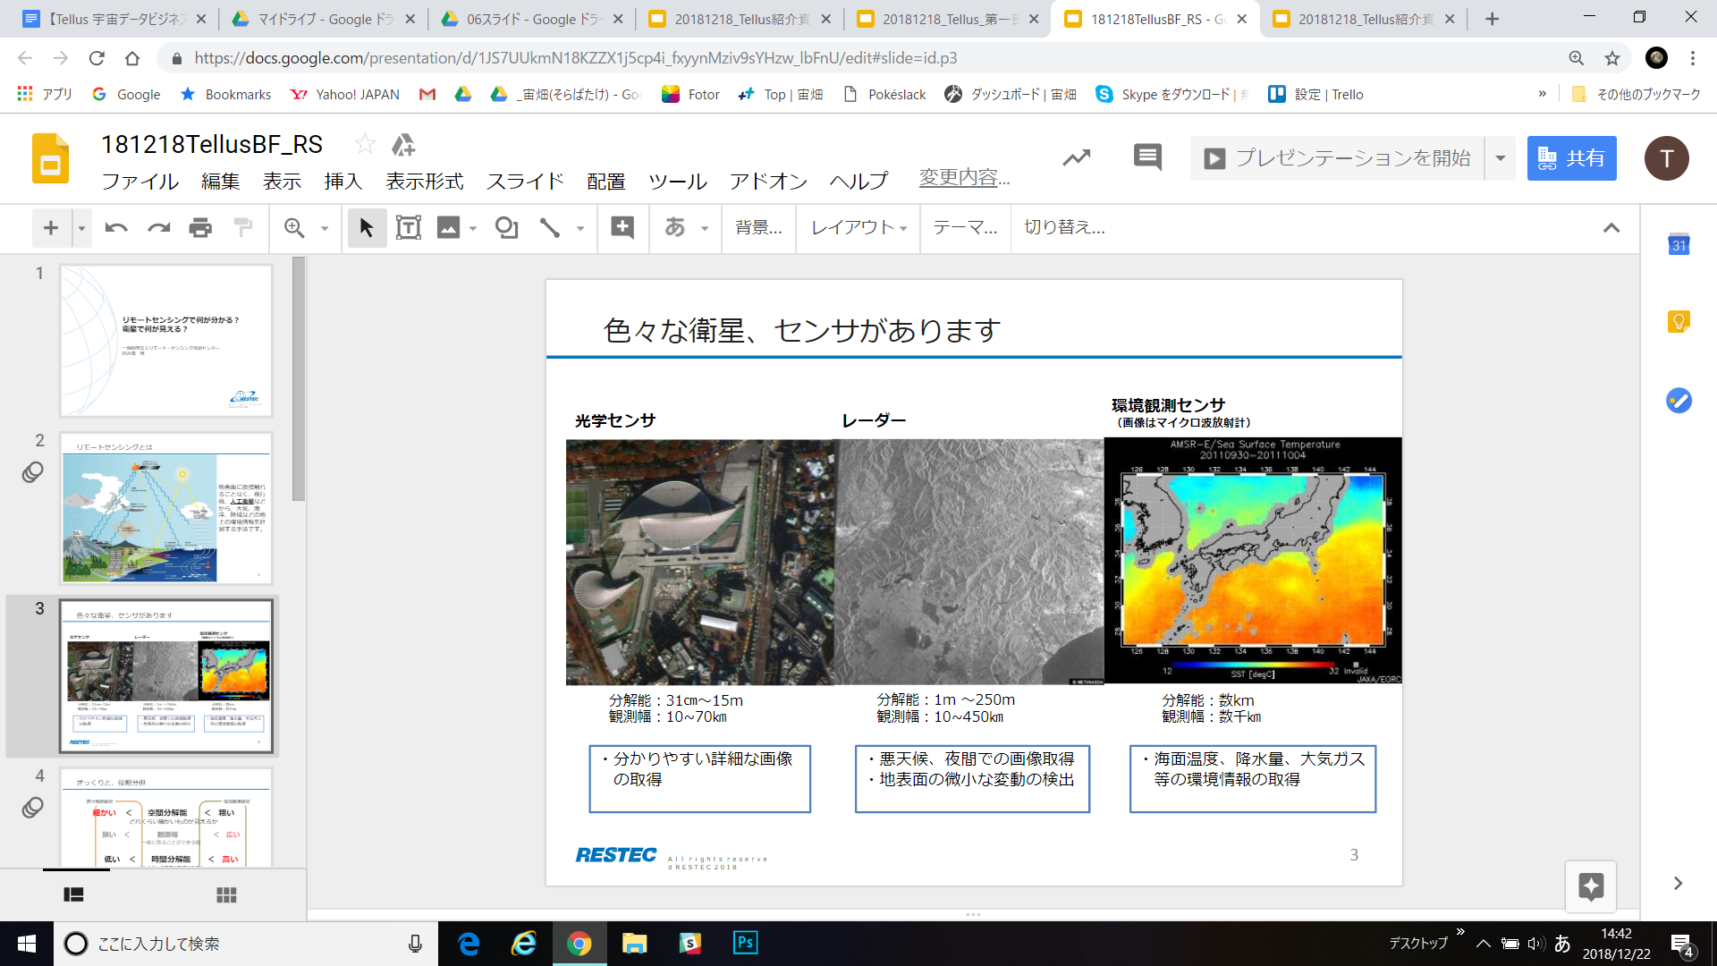This screenshot has height=966, width=1717.
Task: Open the スライド menu
Action: coord(525,182)
